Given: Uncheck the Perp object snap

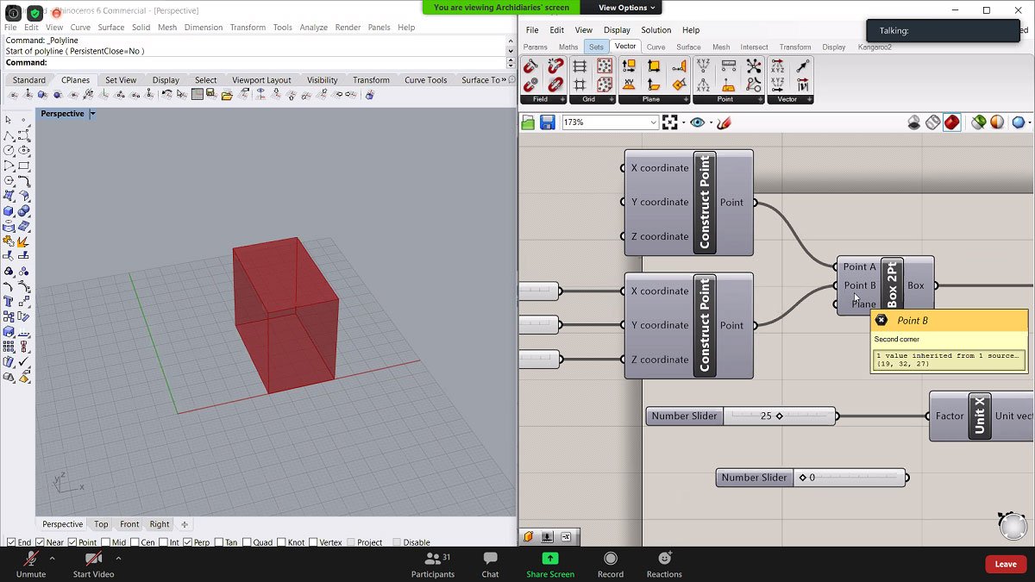Looking at the screenshot, I should pos(188,542).
